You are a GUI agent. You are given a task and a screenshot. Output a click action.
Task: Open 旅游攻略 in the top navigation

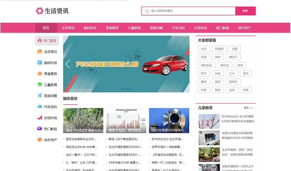point(156,28)
